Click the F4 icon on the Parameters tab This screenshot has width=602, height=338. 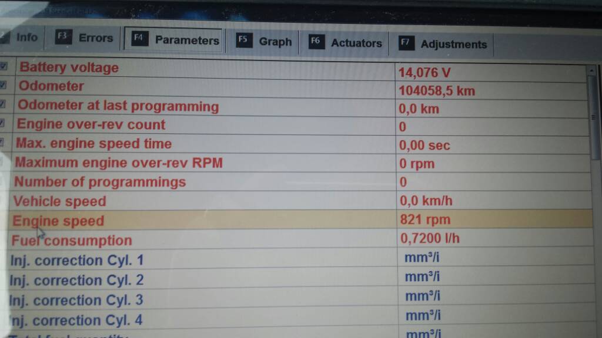(x=139, y=39)
